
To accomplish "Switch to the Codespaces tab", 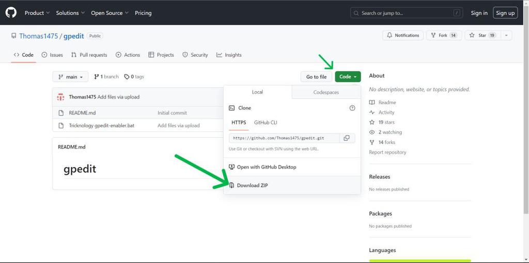I will click(x=326, y=92).
